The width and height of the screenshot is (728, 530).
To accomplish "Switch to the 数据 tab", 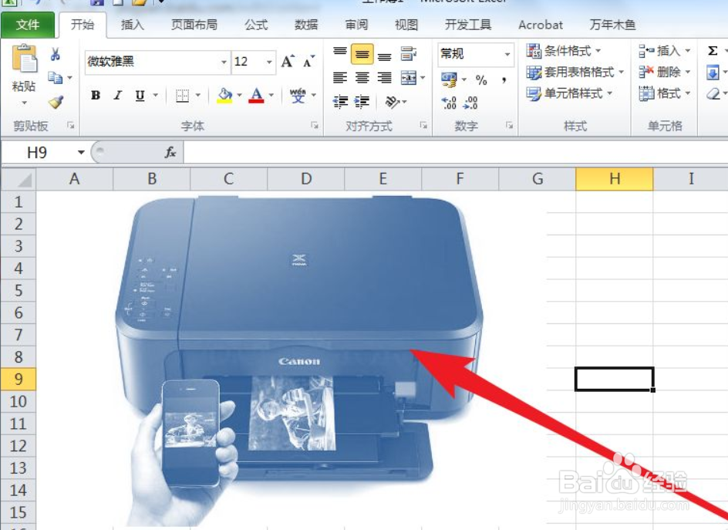I will coord(306,25).
